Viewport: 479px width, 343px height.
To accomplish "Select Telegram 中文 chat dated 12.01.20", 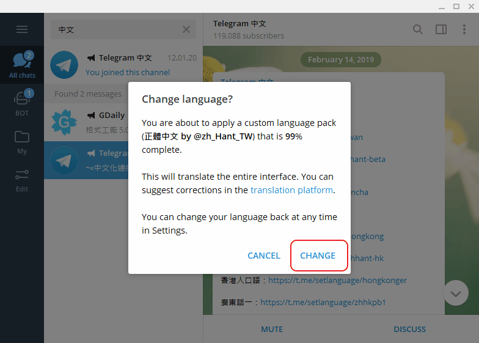I will click(x=123, y=65).
